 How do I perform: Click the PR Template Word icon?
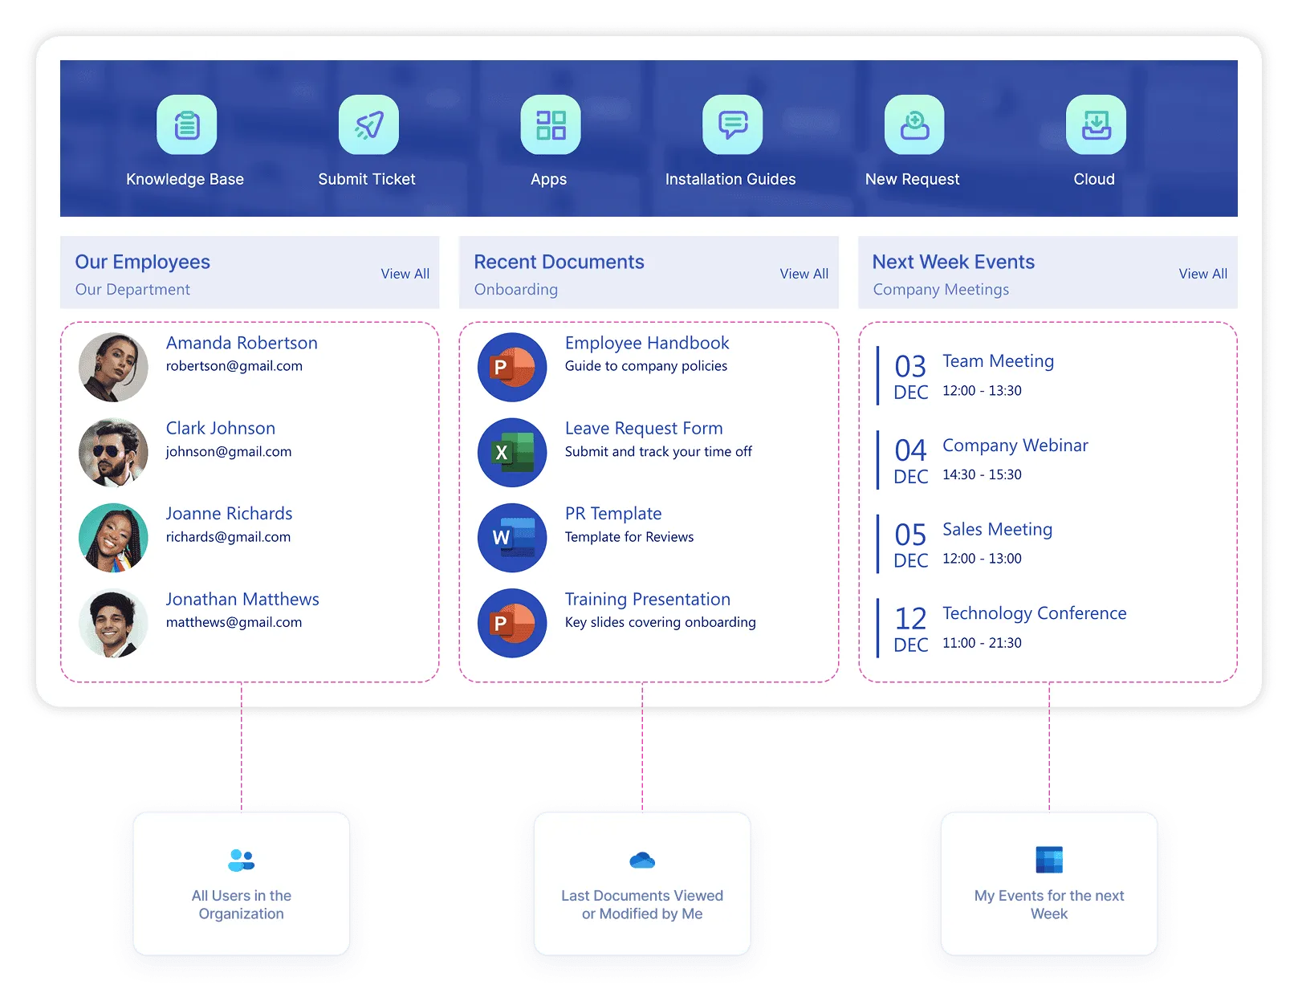[x=512, y=537]
